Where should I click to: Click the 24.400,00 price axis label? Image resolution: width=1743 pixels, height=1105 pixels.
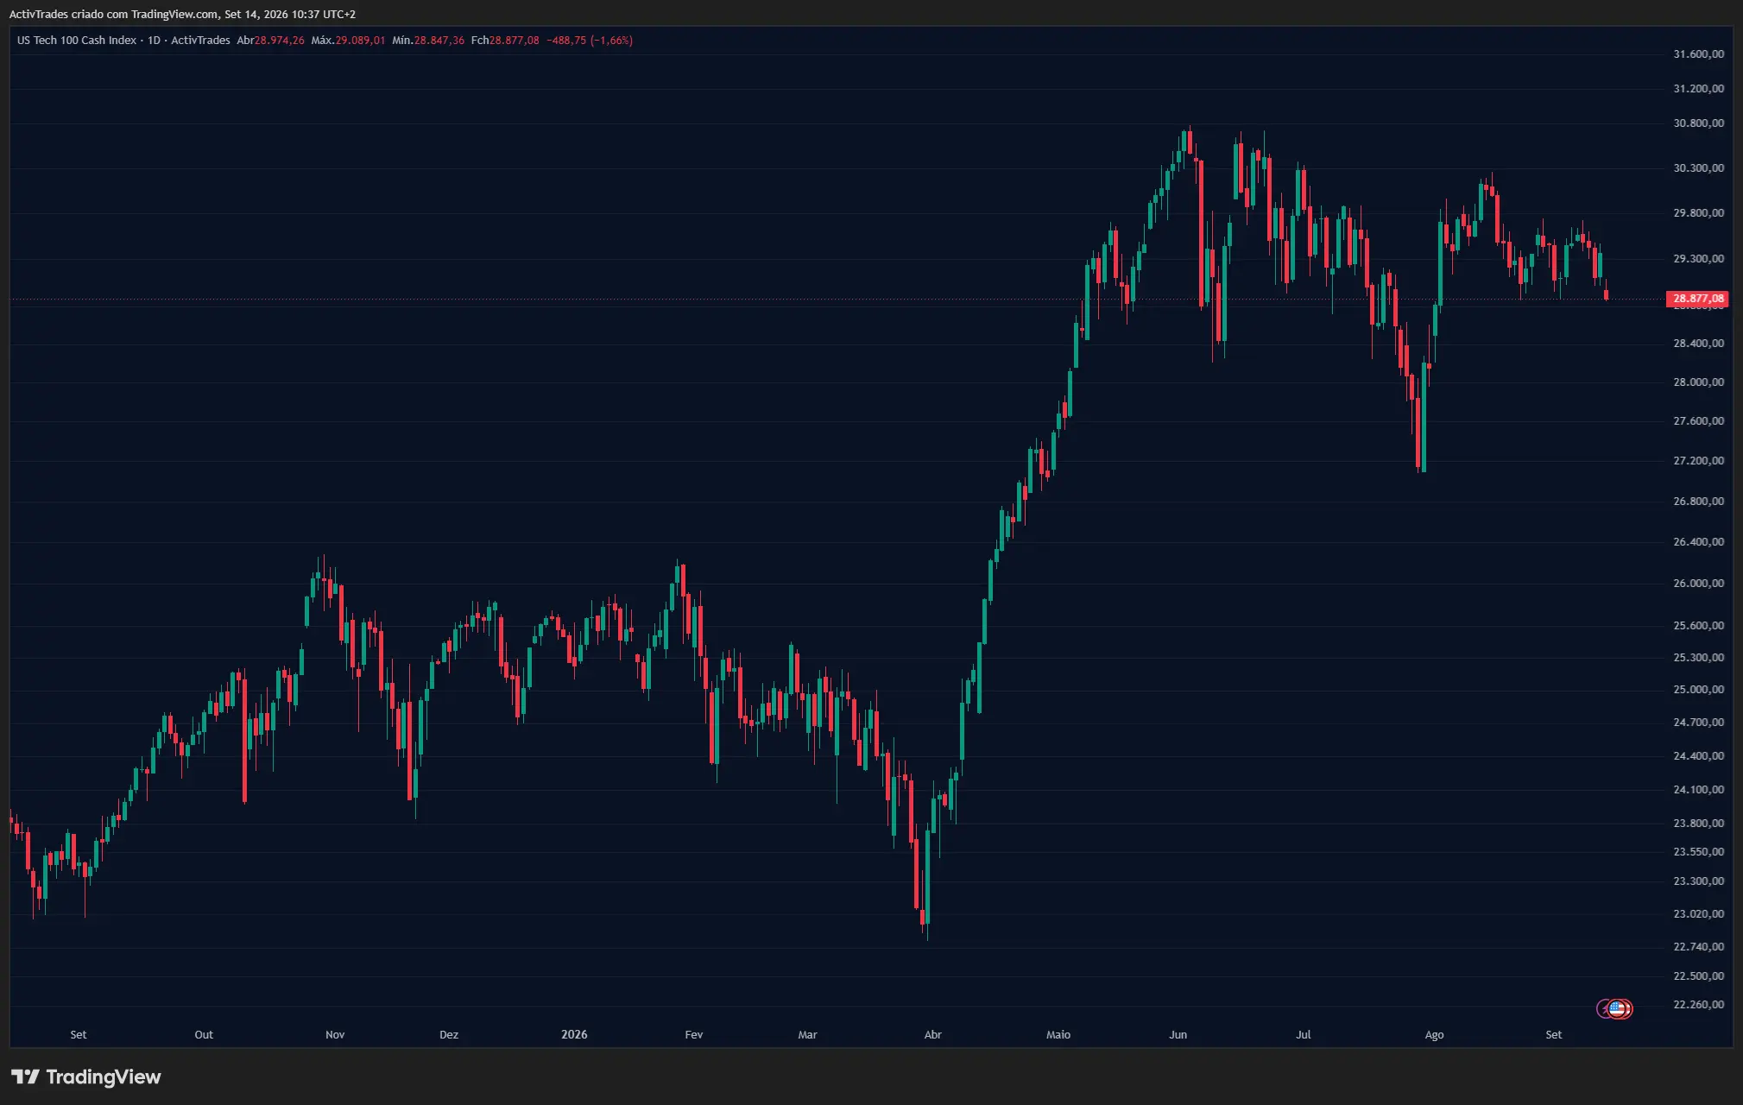[1698, 756]
